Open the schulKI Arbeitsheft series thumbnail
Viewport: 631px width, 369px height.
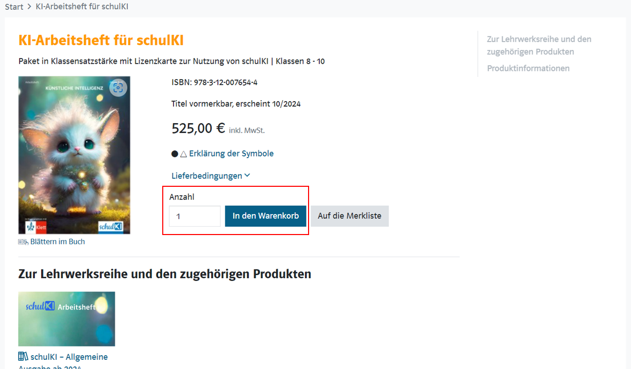[x=67, y=319]
